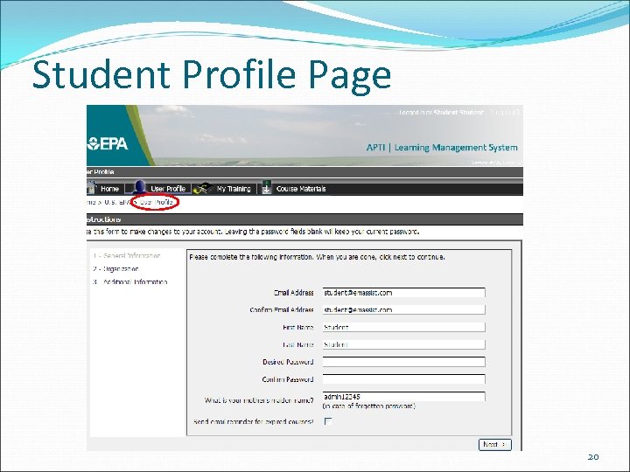Go to My Training menu item
Viewport: 630px width, 472px height.
[x=234, y=189]
